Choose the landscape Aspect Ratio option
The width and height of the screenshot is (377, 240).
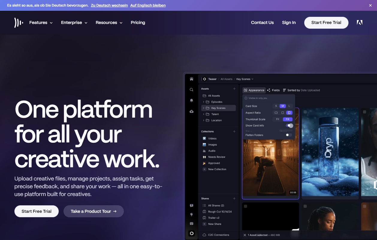click(x=276, y=113)
